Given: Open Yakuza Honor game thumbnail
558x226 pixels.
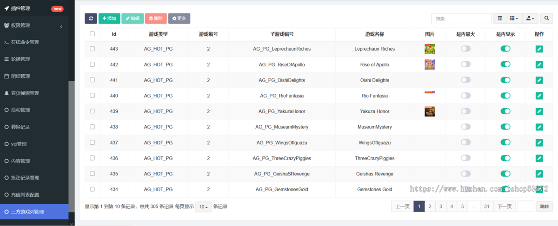Looking at the screenshot, I should coord(430,111).
